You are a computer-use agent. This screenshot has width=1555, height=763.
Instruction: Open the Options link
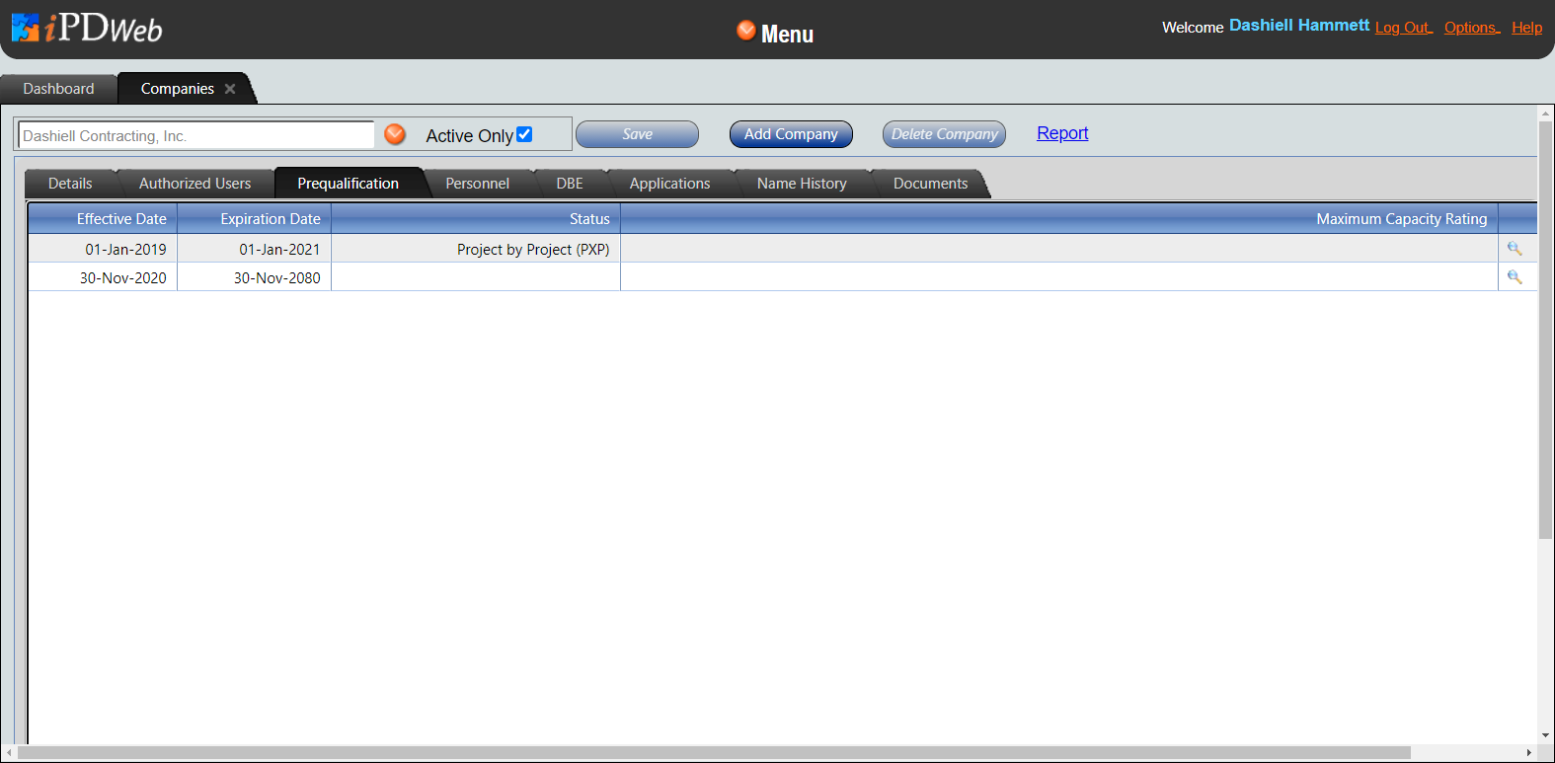[1470, 28]
